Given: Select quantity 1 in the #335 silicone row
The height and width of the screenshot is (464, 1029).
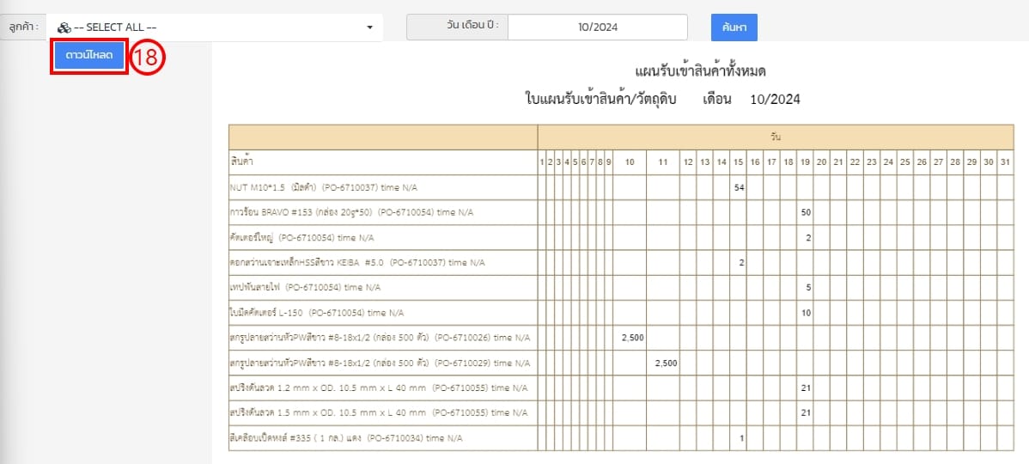Looking at the screenshot, I should [x=740, y=438].
